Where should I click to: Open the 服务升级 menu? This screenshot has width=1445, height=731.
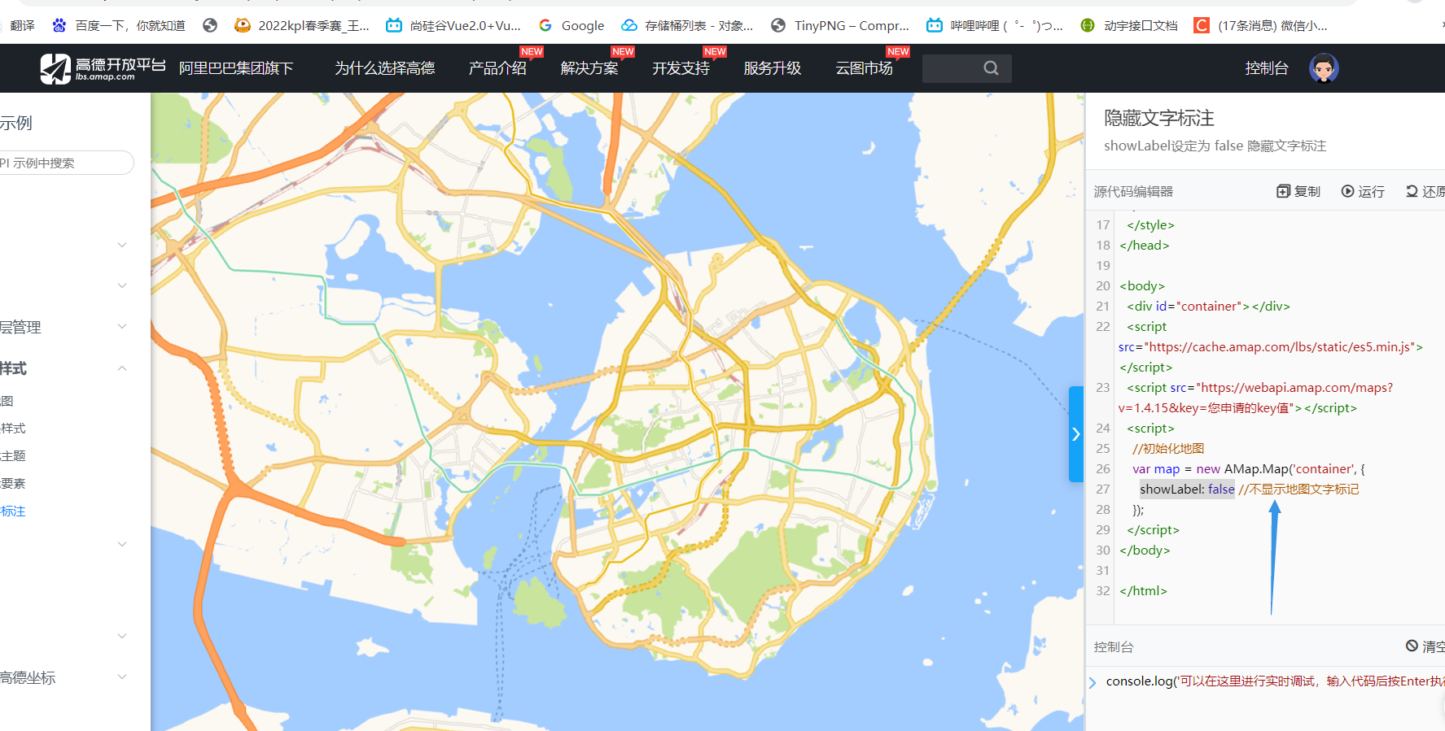coord(773,68)
